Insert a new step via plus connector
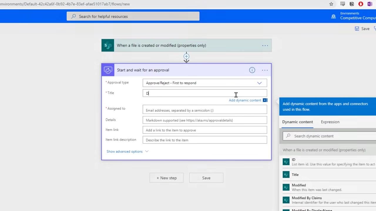Screen dimensions: 376x211 (x=186, y=56)
